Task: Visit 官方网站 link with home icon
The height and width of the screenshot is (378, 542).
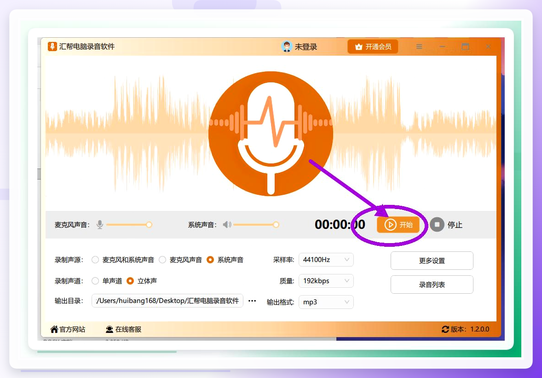Action: point(68,329)
